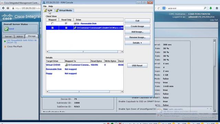Click the Removable Disk row in Details
This screenshot has width=220, height=124.
click(x=85, y=69)
